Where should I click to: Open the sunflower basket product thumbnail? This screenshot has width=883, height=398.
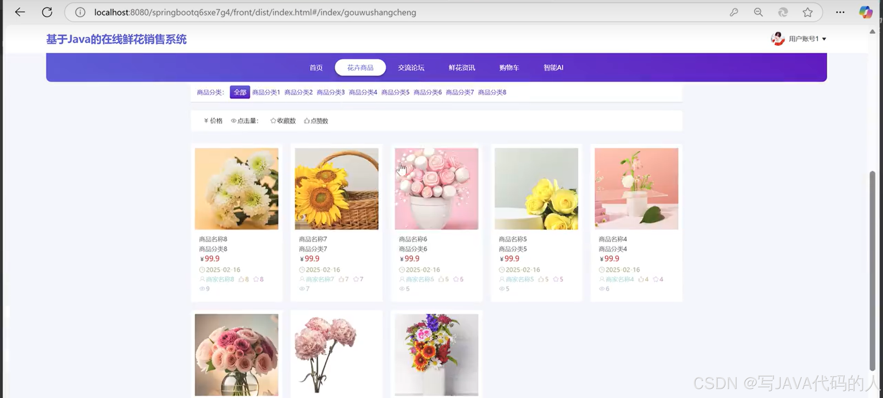coord(336,189)
